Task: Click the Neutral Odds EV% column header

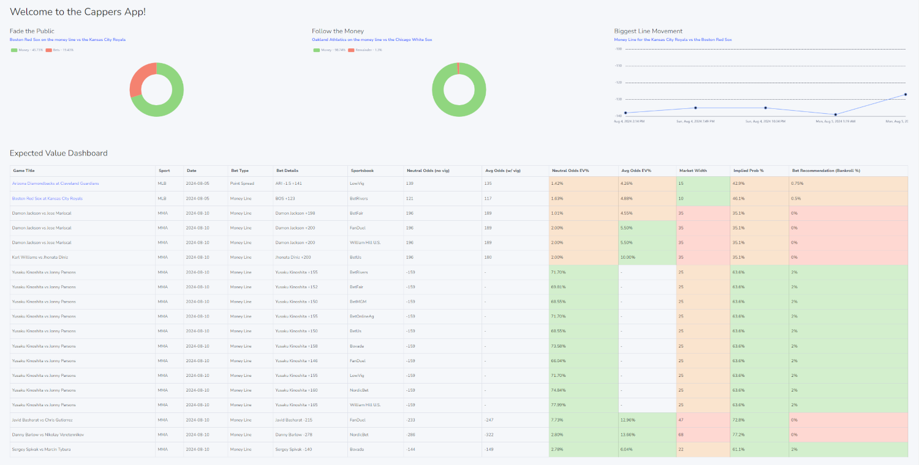Action: tap(584, 171)
